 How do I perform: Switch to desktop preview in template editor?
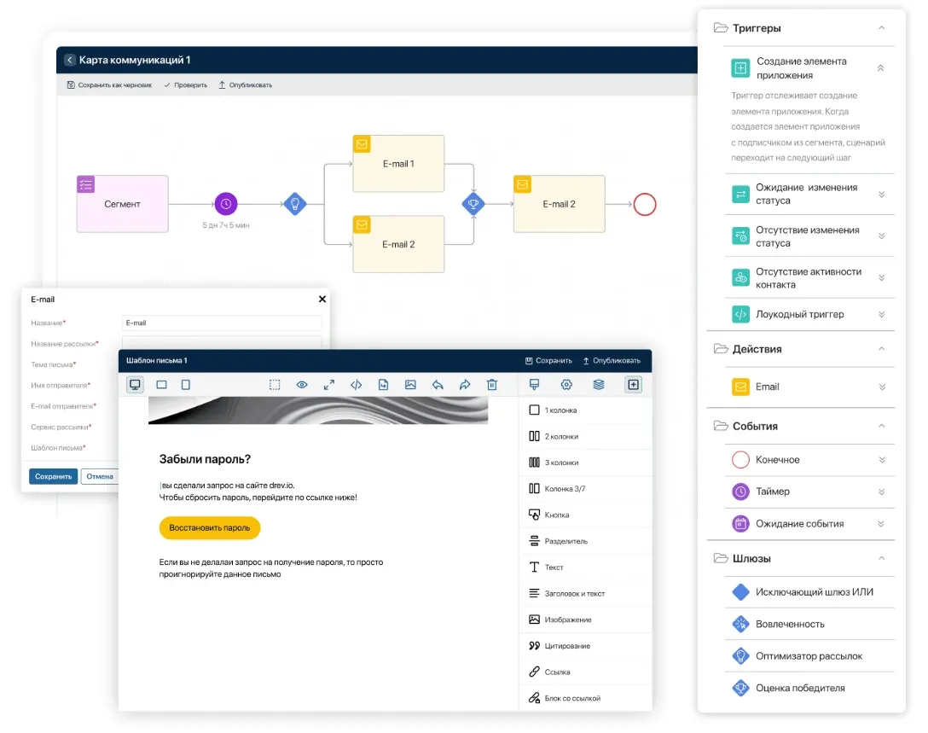(x=135, y=385)
